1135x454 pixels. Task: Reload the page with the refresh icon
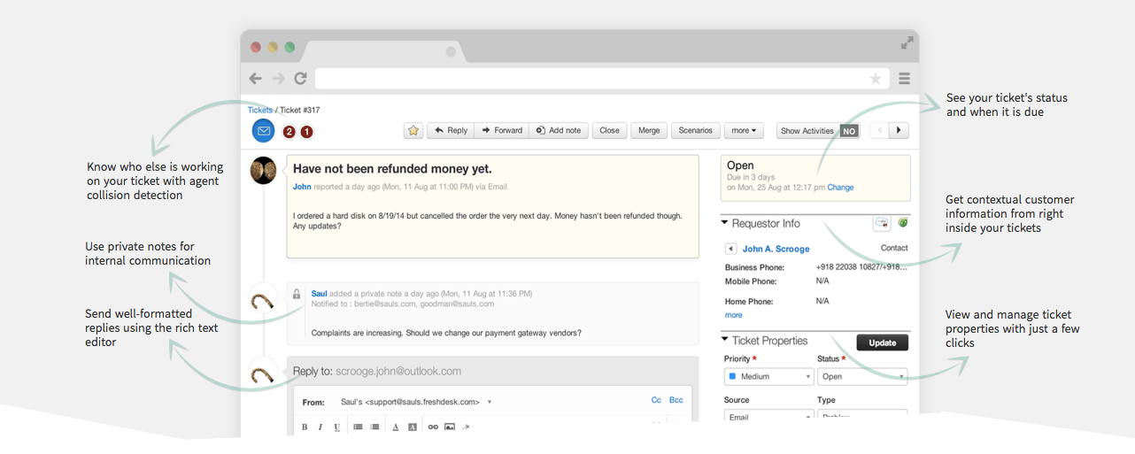pyautogui.click(x=301, y=79)
